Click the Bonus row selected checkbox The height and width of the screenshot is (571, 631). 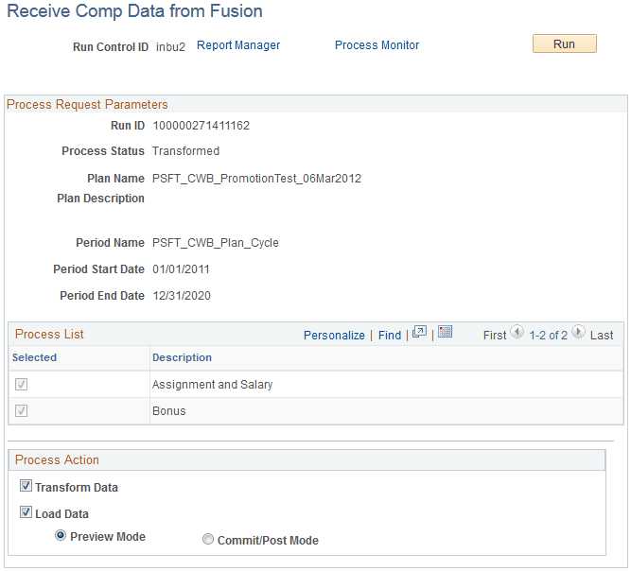22,411
